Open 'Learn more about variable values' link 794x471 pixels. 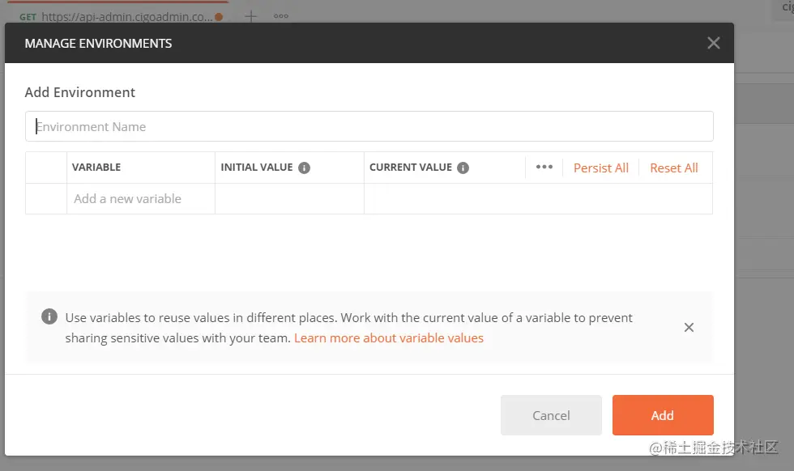pyautogui.click(x=388, y=338)
